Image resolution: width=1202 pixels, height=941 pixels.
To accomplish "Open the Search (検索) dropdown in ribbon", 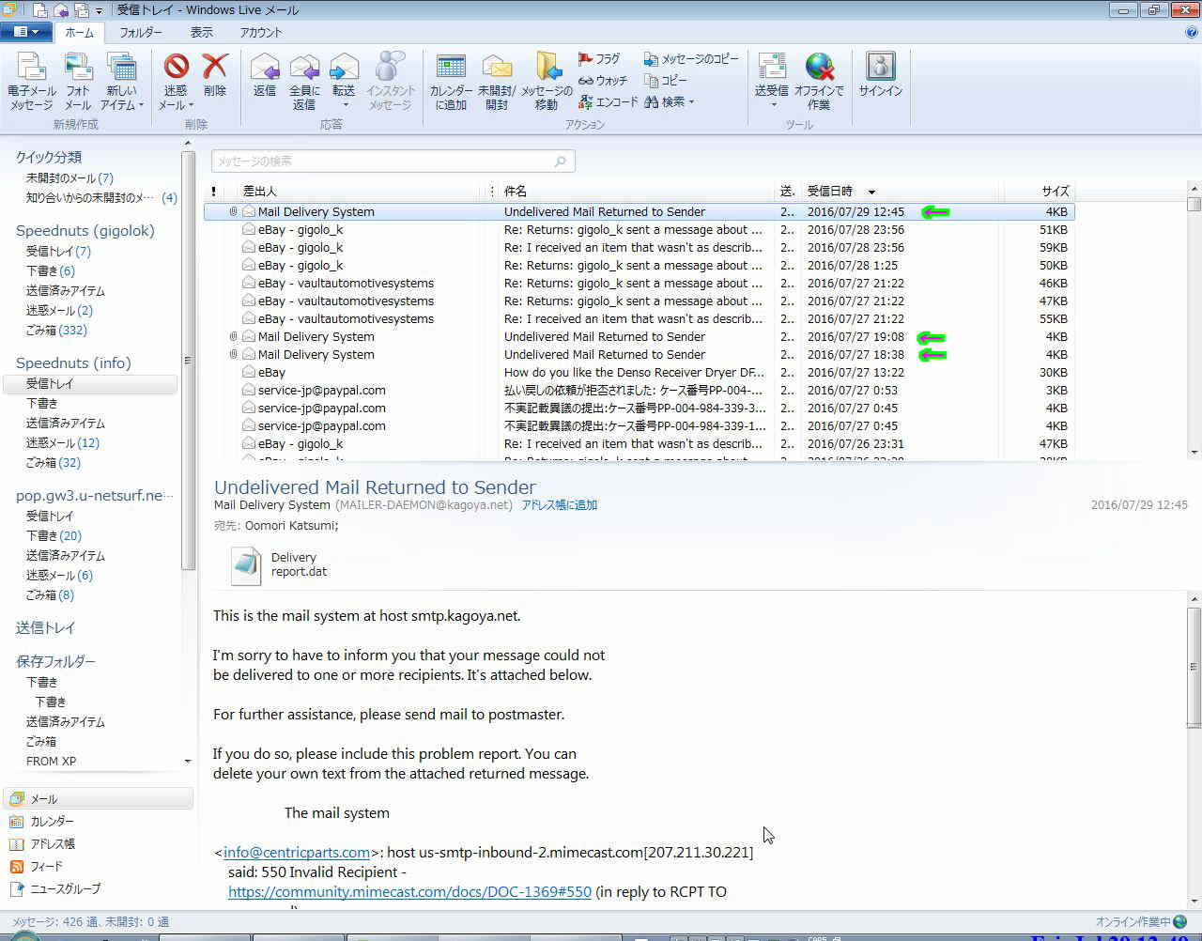I will coord(670,102).
